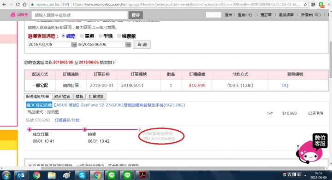
Task: Click 信用卡 (12期) payment cell
Action: pos(240,85)
